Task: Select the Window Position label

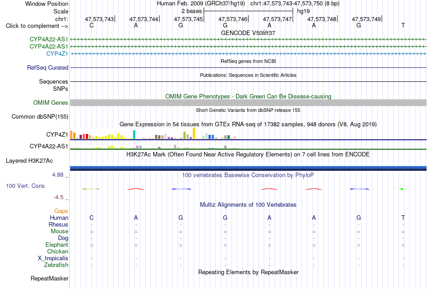Action: 47,4
